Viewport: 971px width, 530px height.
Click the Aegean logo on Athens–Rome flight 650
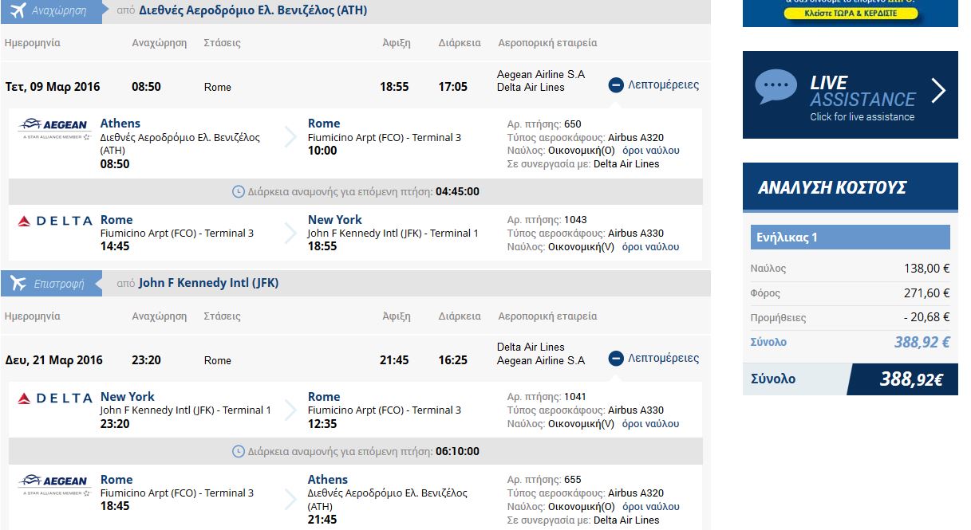coord(54,128)
